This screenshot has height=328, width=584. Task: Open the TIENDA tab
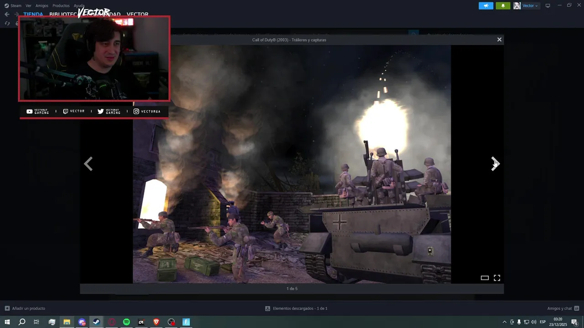[33, 14]
